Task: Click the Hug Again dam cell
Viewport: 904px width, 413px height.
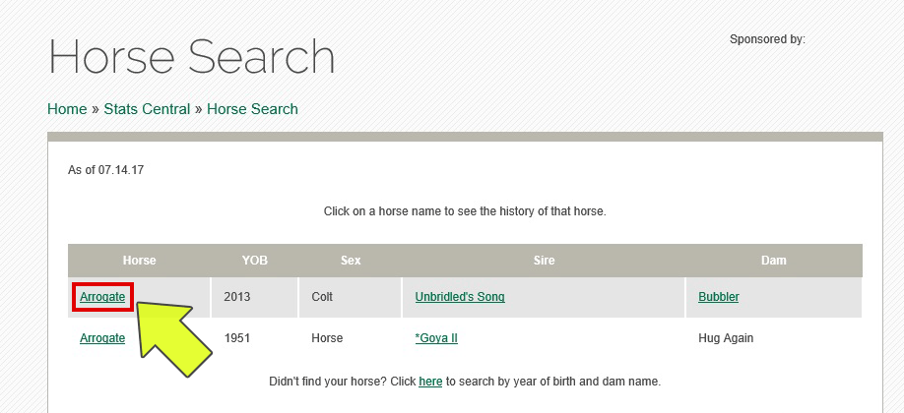Action: [x=726, y=338]
